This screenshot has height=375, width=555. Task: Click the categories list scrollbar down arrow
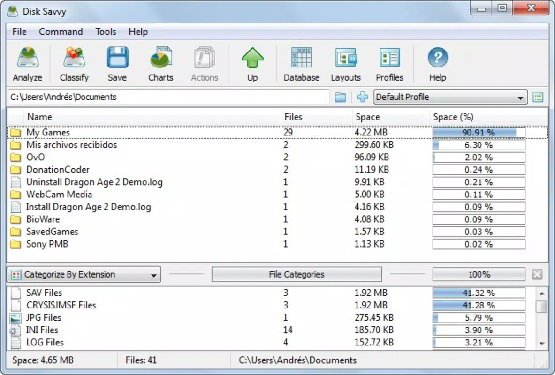coord(542,344)
